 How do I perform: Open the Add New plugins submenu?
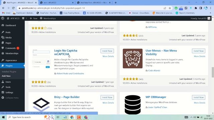tap(6, 76)
